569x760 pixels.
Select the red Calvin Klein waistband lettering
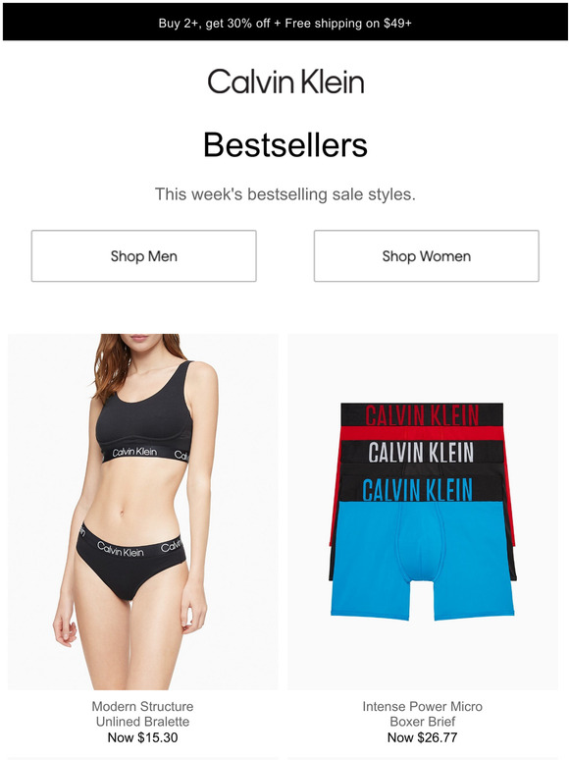422,416
